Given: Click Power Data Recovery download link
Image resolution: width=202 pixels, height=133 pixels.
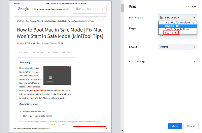Looking at the screenshot, I should coord(90,9).
